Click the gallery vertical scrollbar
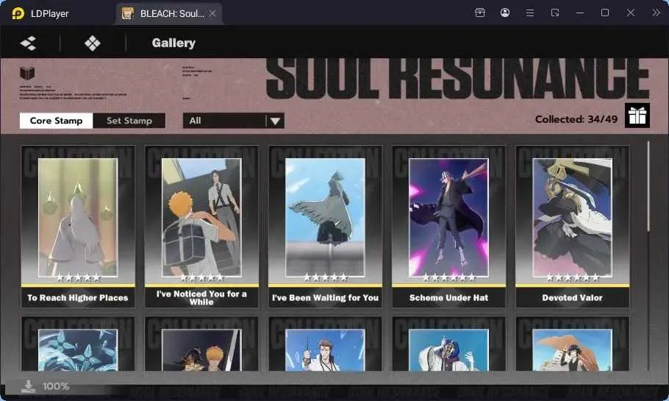 [648, 187]
